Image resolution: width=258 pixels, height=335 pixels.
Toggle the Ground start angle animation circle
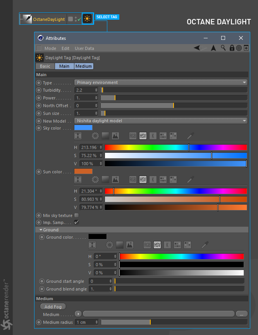pyautogui.click(x=42, y=281)
